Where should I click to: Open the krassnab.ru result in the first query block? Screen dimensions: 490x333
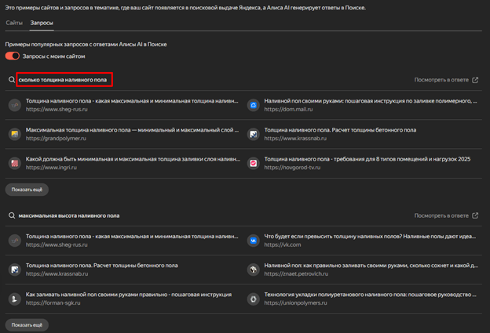pos(340,130)
